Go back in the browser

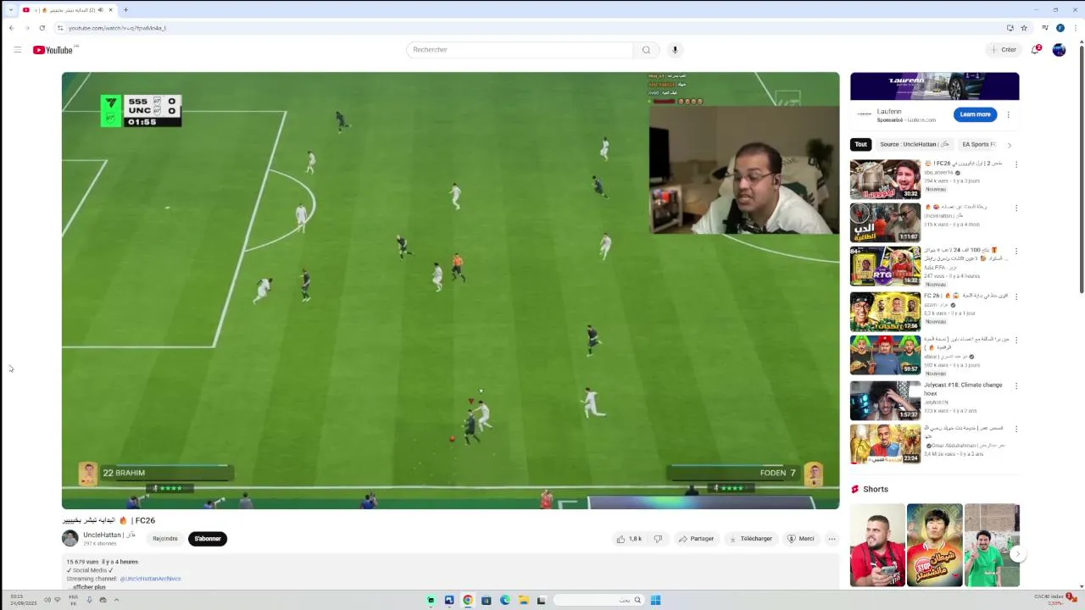click(11, 28)
